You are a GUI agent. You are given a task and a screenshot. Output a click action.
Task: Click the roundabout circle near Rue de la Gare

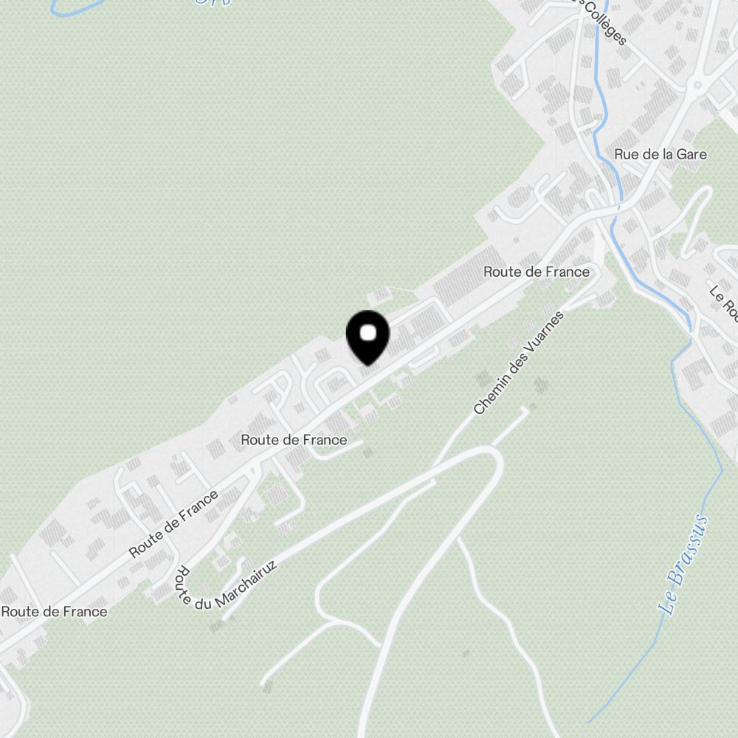[x=697, y=86]
